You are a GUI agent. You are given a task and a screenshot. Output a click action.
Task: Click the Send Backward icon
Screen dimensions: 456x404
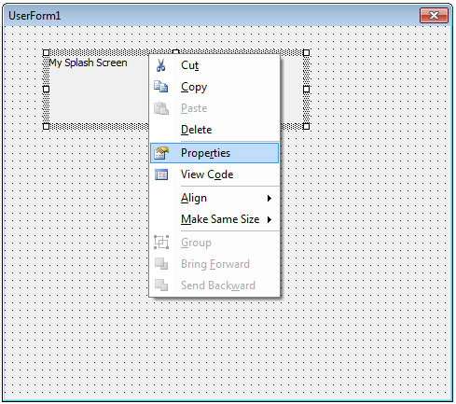click(x=161, y=286)
